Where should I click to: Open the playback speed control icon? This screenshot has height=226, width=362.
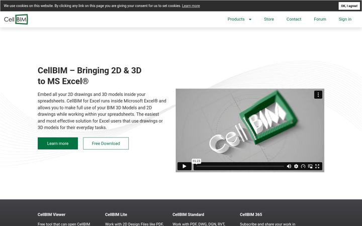[x=303, y=166]
